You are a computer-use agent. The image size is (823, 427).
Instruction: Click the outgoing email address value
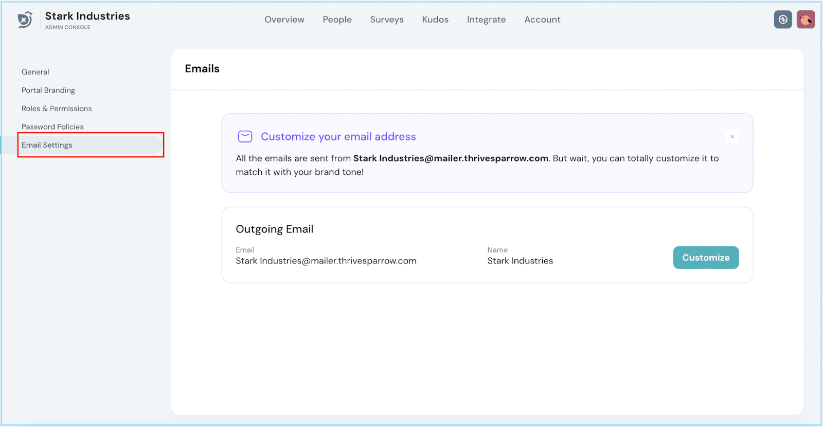click(326, 261)
